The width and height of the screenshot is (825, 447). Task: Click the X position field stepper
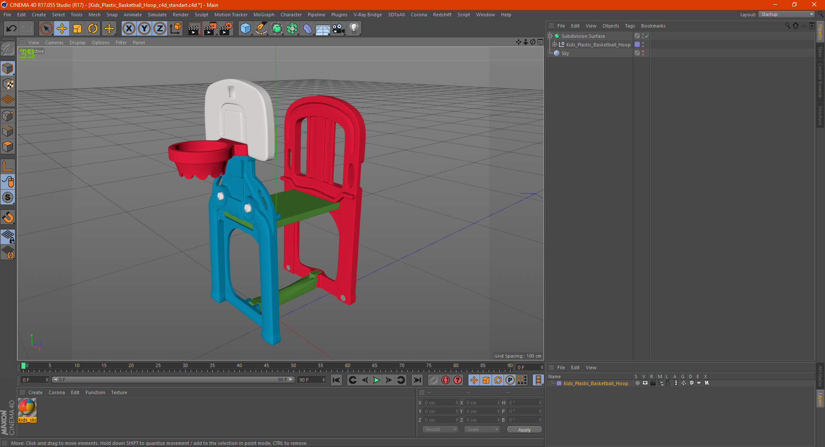coord(457,403)
